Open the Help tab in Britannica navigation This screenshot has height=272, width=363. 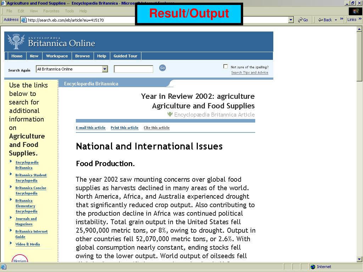(x=102, y=56)
